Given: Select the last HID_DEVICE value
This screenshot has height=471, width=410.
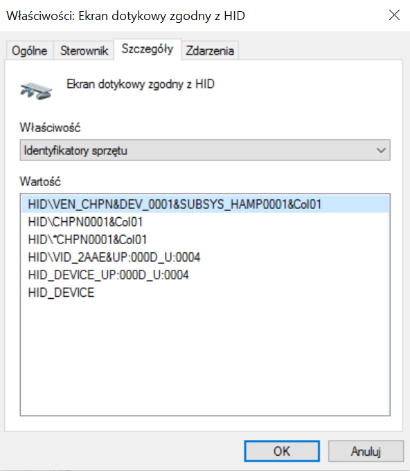Looking at the screenshot, I should point(61,293).
